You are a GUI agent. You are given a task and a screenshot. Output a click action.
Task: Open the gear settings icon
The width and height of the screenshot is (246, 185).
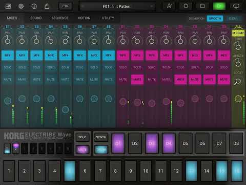(21, 6)
